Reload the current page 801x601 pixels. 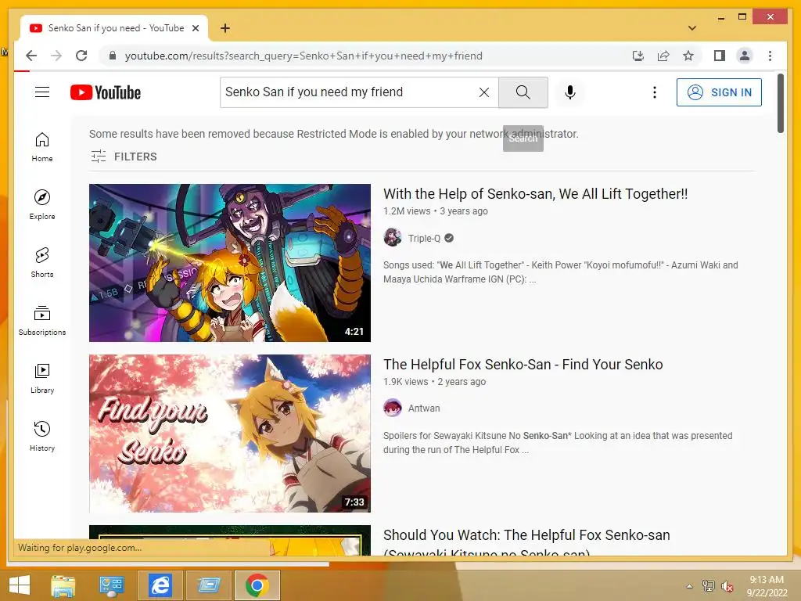81,56
